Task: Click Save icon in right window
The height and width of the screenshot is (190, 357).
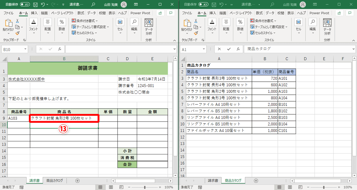Action: click(x=214, y=4)
